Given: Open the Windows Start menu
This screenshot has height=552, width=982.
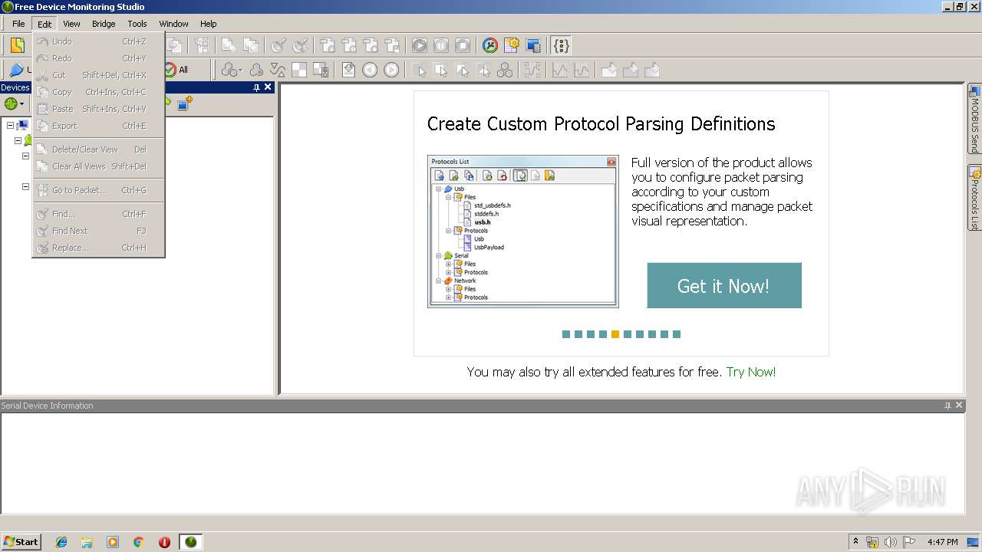Looking at the screenshot, I should (x=21, y=542).
